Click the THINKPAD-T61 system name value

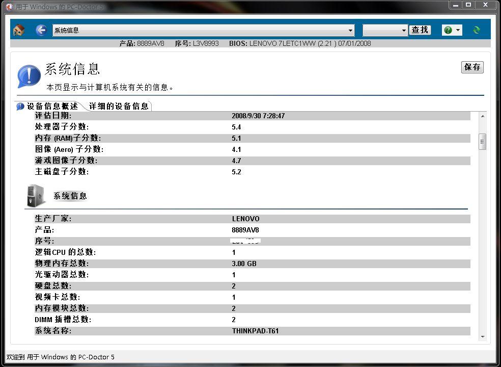(255, 331)
